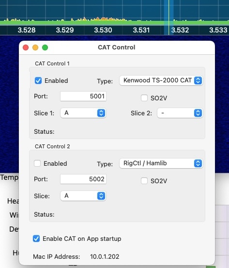229x268 pixels.
Task: Toggle SO2V in CAT Control 2
Action: [144, 181]
